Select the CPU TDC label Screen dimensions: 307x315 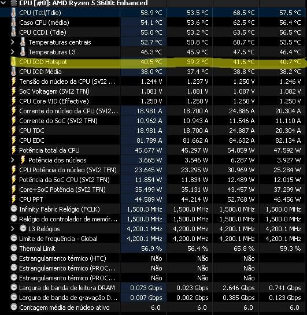coord(32,131)
